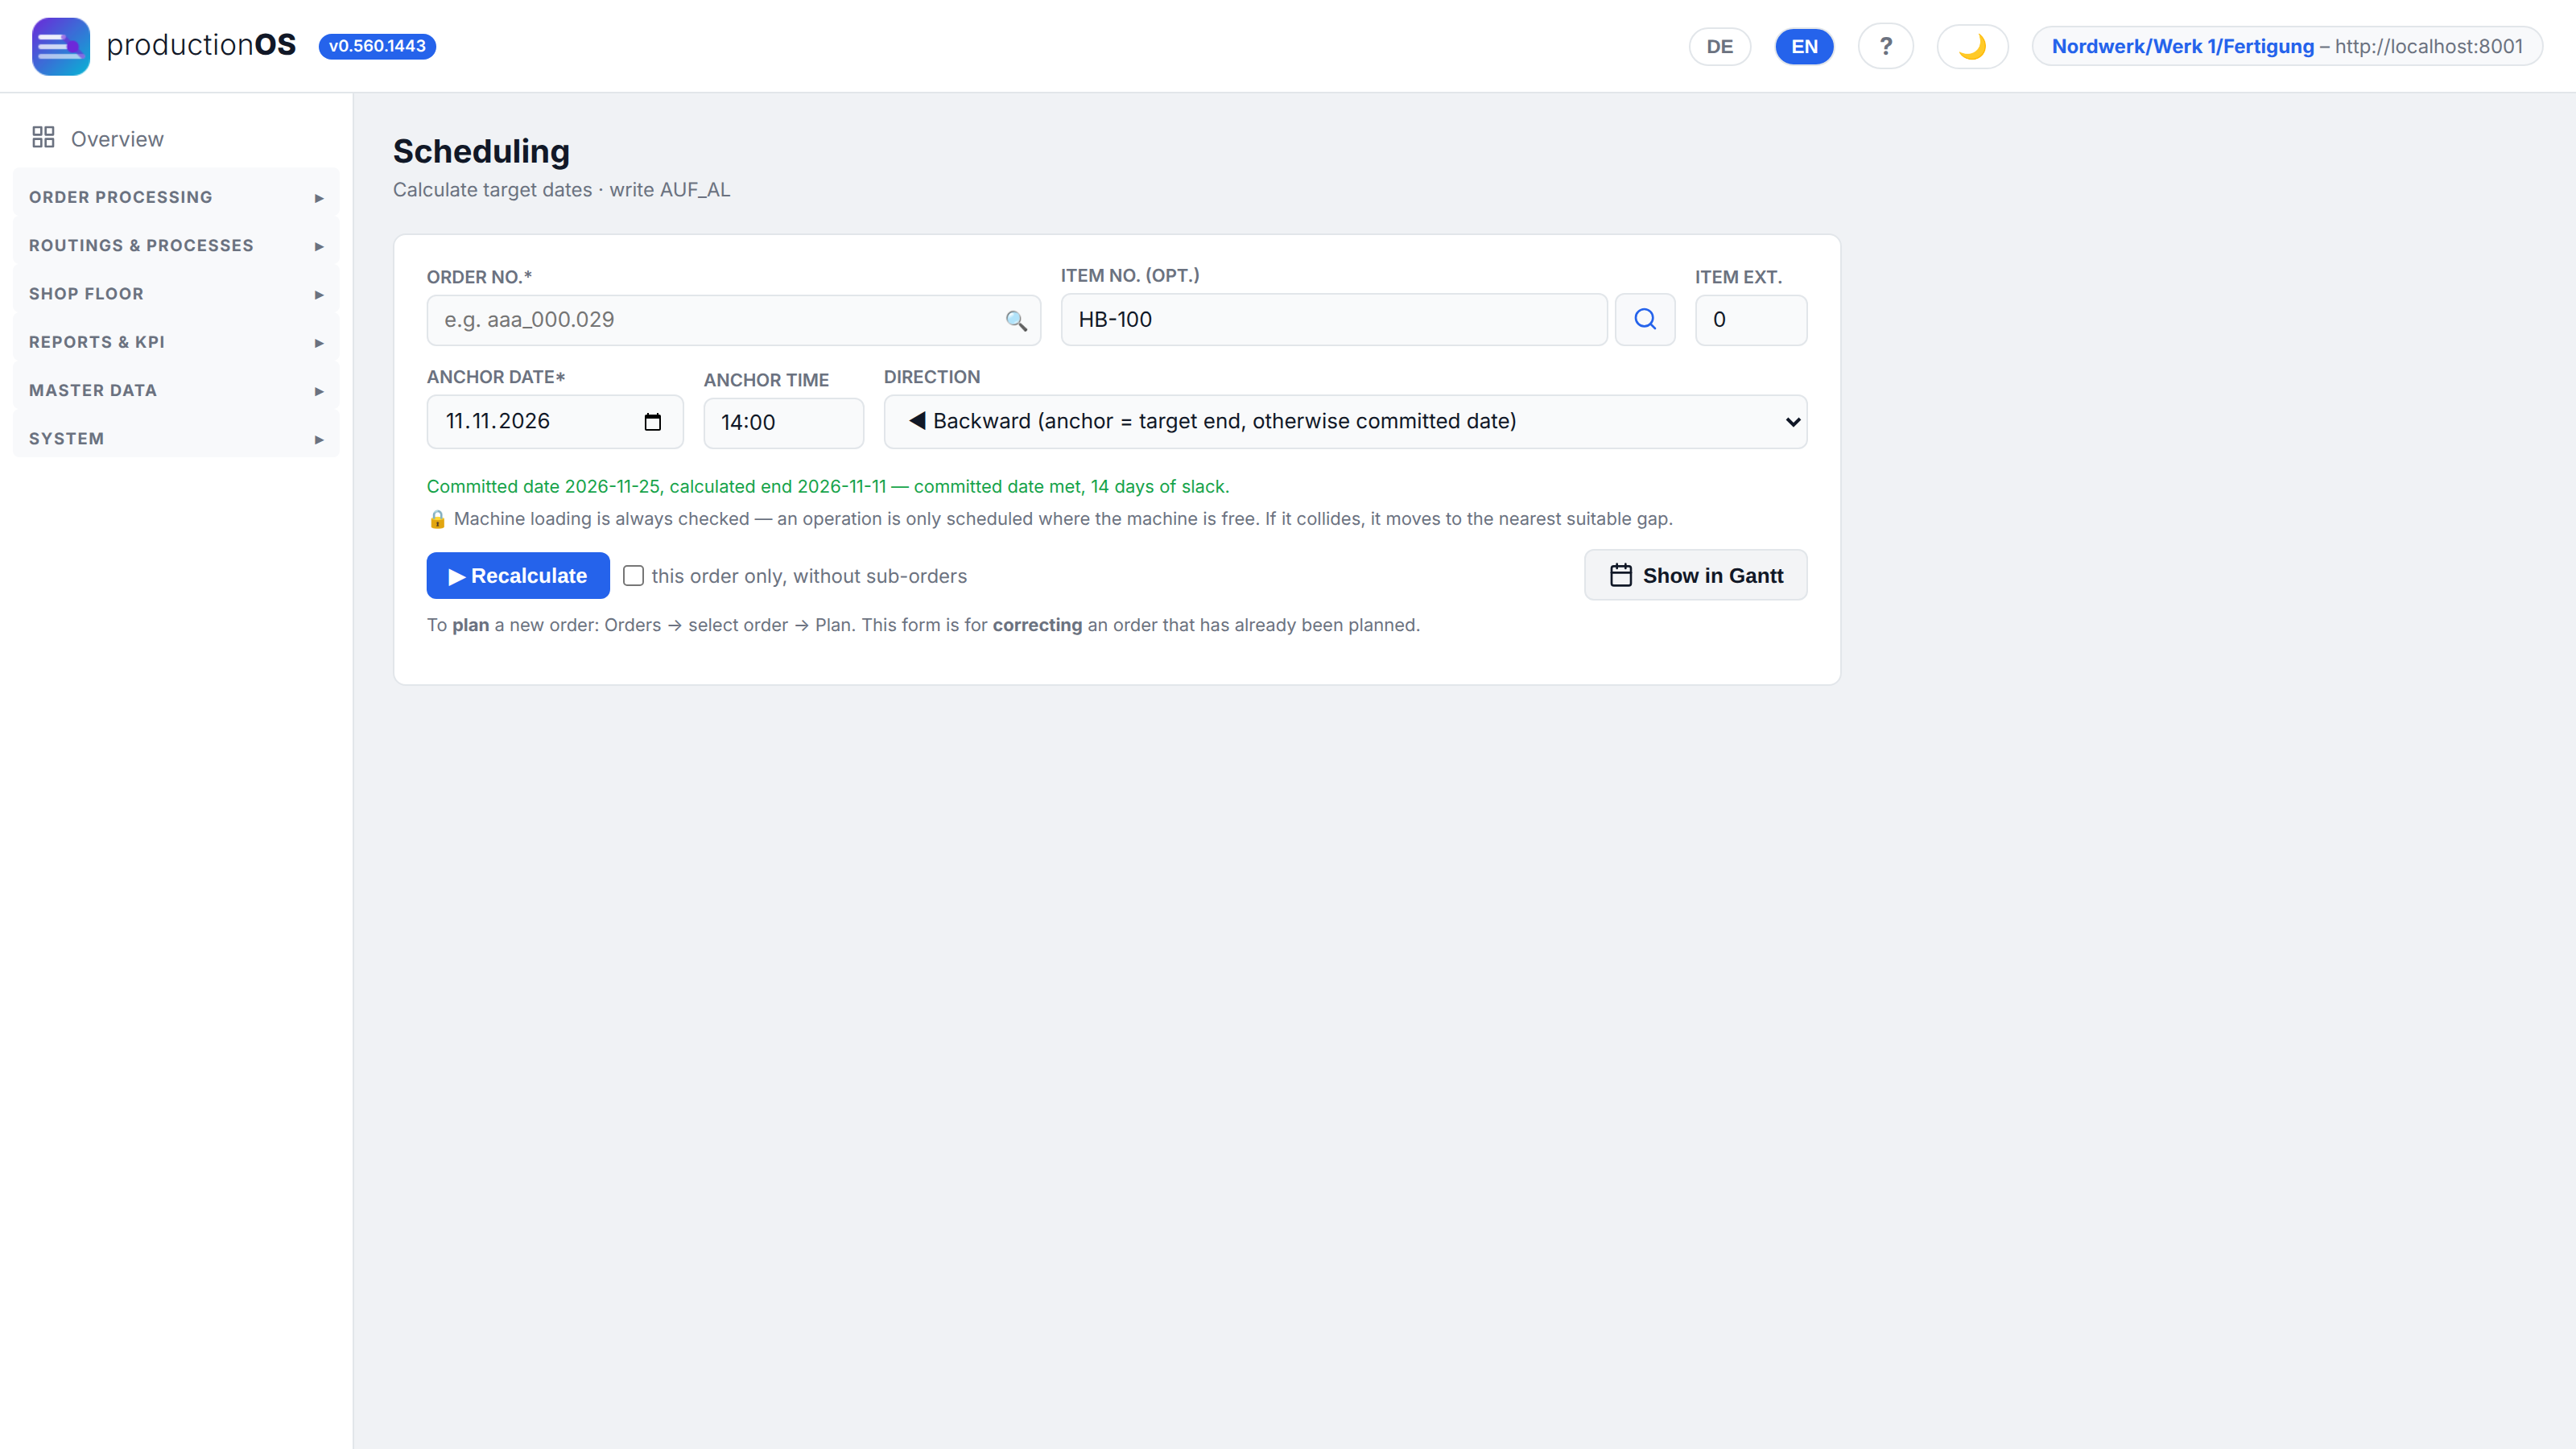Open help with the question mark button
Screen dimensions: 2576x1449
[1886, 47]
